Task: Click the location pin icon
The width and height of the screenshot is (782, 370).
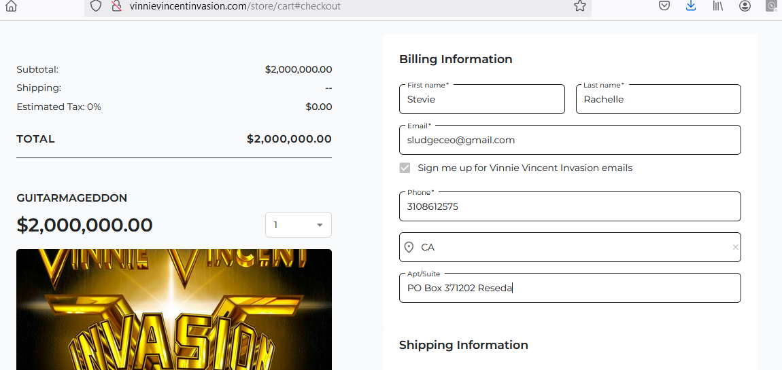Action: pyautogui.click(x=409, y=248)
